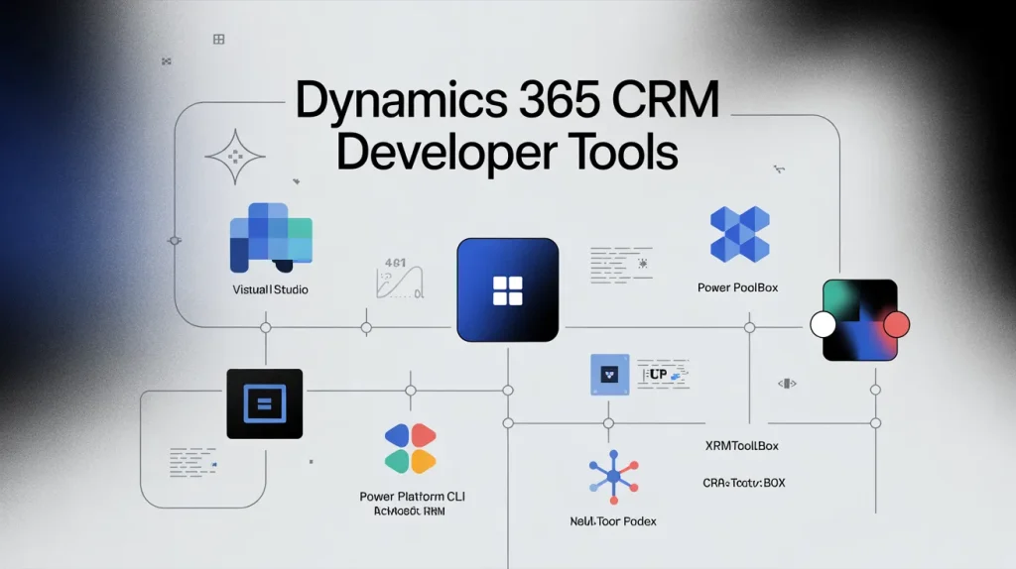
Task: Click the small light-blue square tile icon
Action: 610,374
